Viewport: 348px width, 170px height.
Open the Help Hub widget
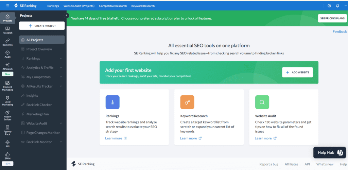pyautogui.click(x=329, y=153)
